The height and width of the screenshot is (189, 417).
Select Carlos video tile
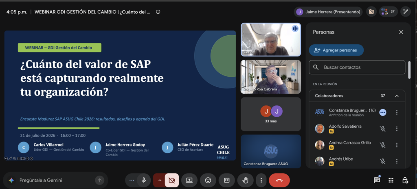click(x=271, y=40)
